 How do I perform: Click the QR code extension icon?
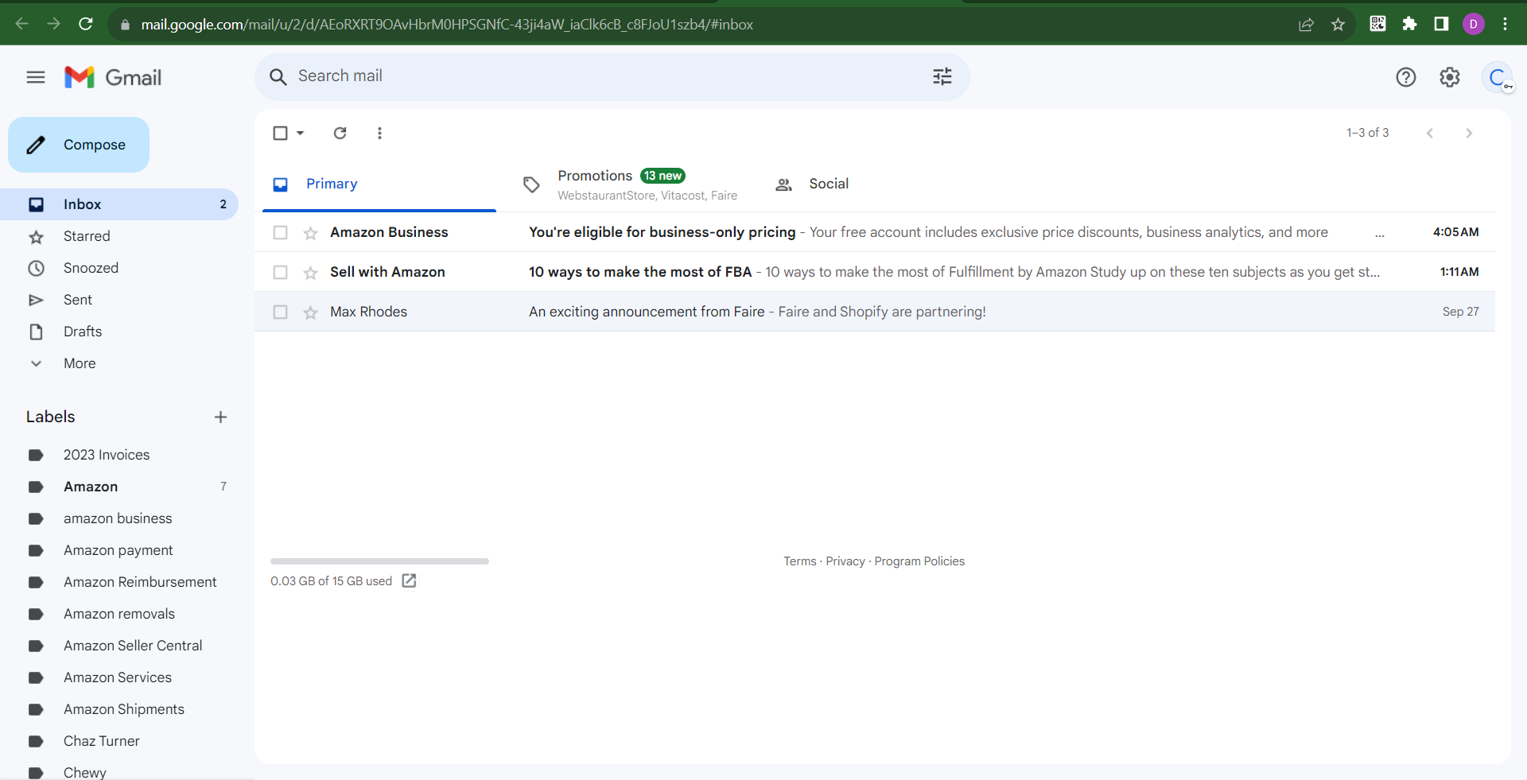(1377, 24)
